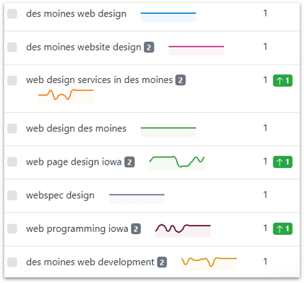Click green up-arrow badge for web programming iowa
Screen dimensions: 304x283
[x=283, y=228]
